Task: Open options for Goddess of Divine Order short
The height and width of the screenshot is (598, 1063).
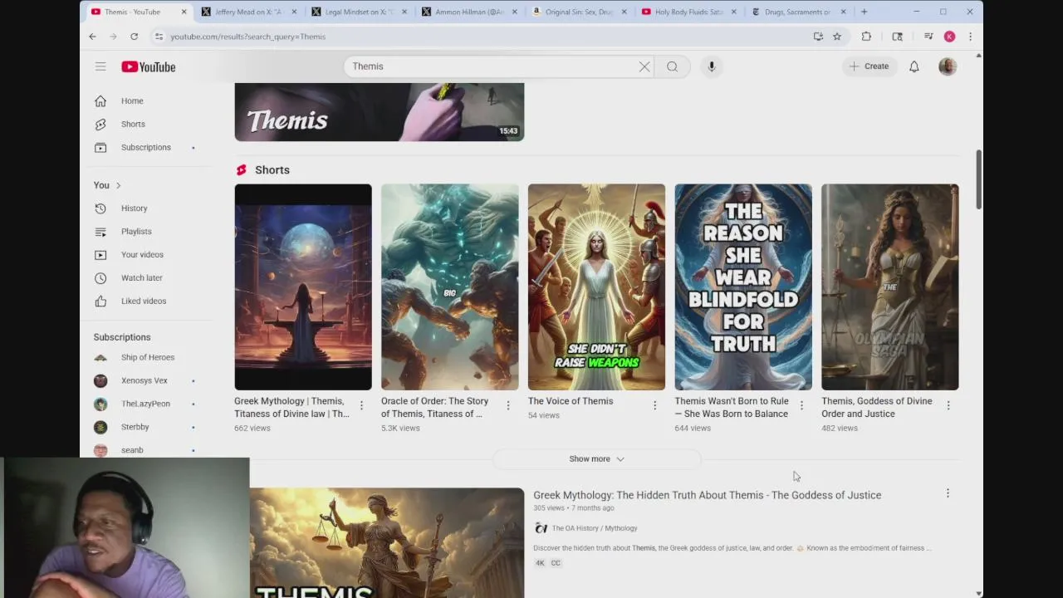Action: 948,405
